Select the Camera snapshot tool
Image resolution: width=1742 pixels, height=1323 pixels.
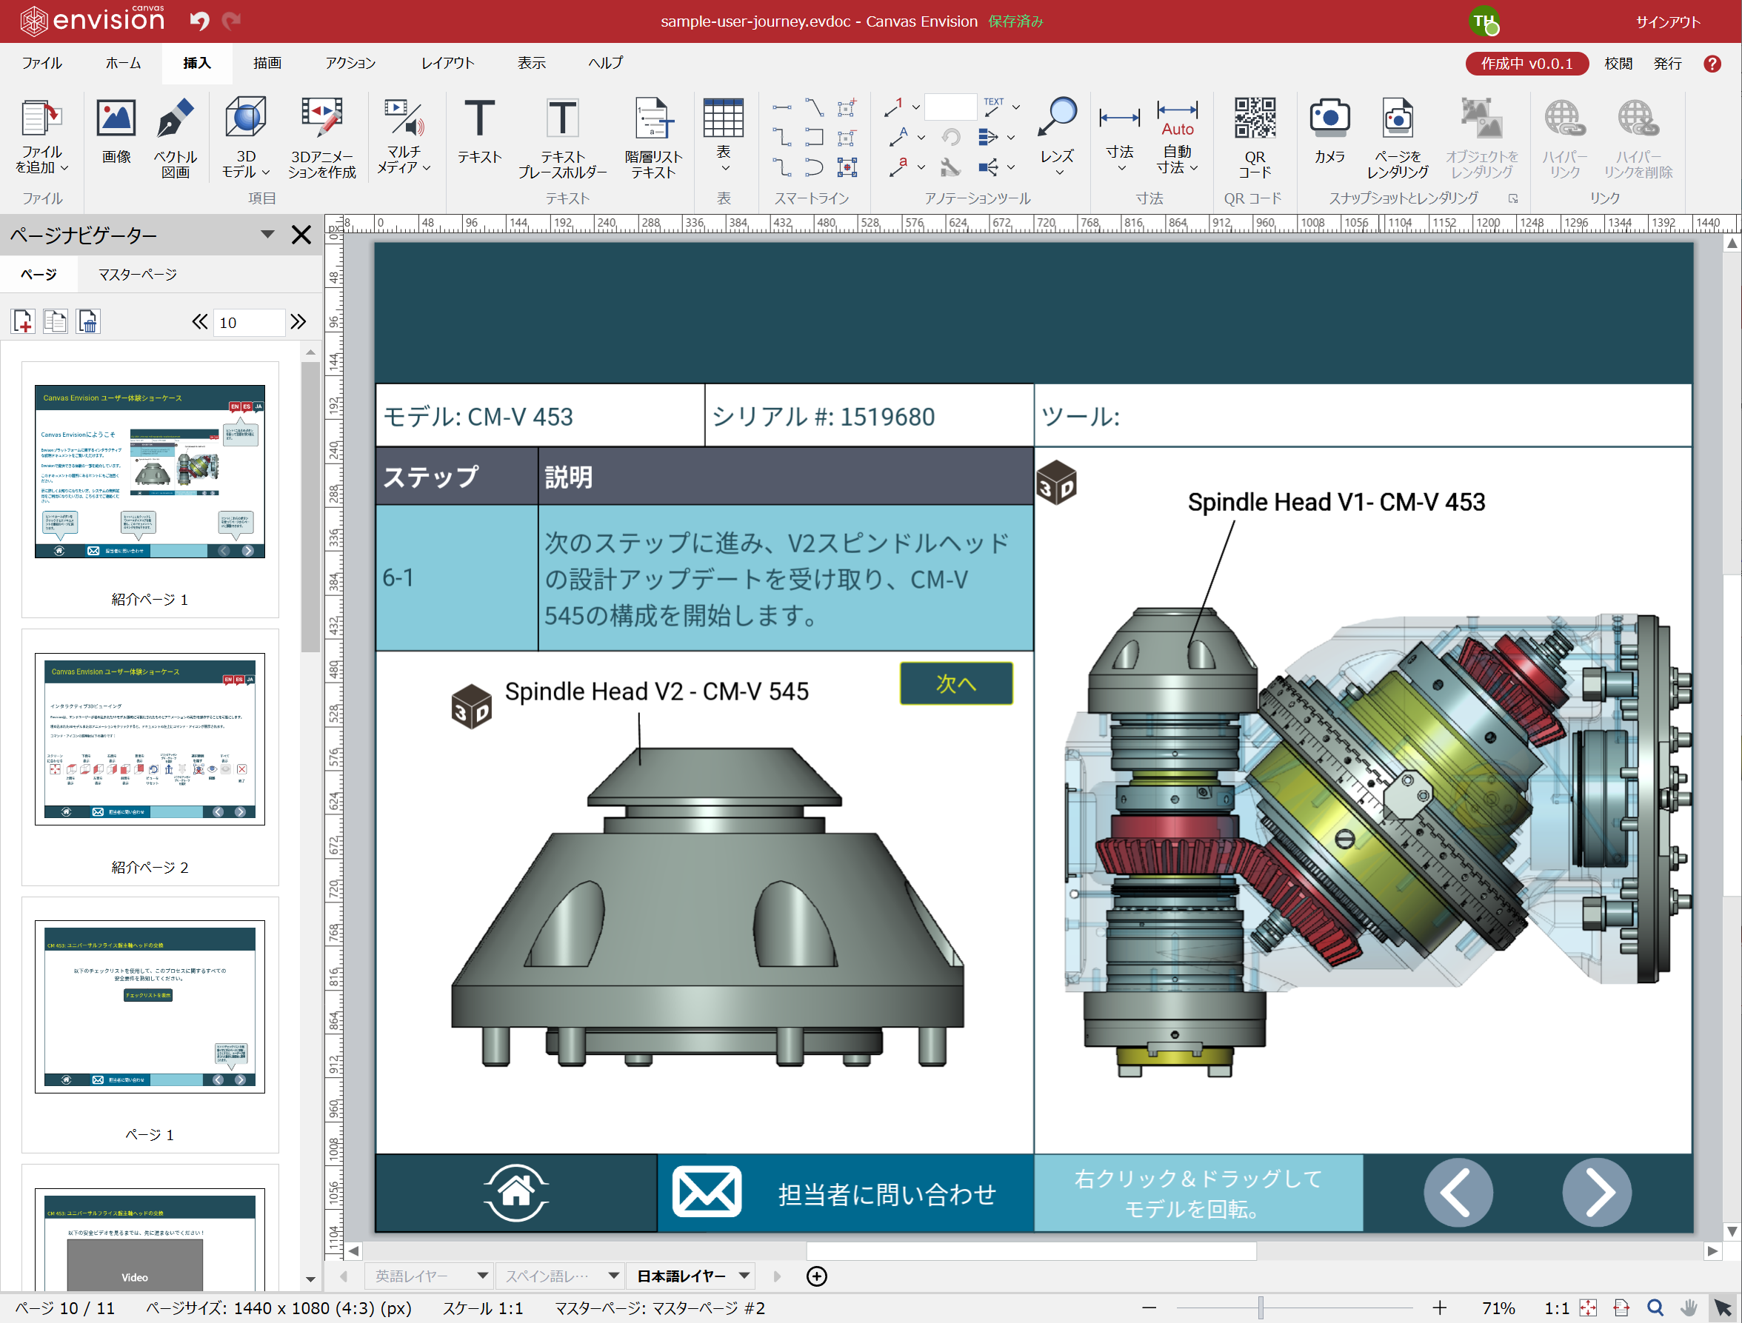pyautogui.click(x=1329, y=120)
